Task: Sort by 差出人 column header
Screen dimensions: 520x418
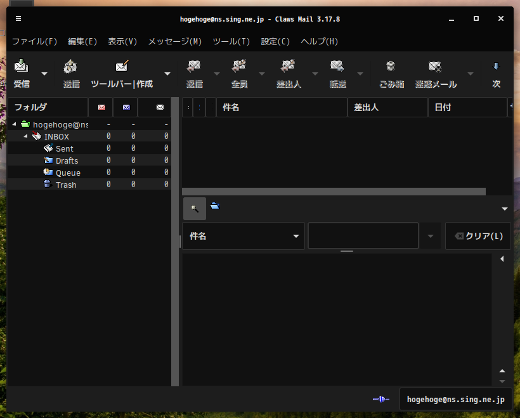Action: (387, 107)
